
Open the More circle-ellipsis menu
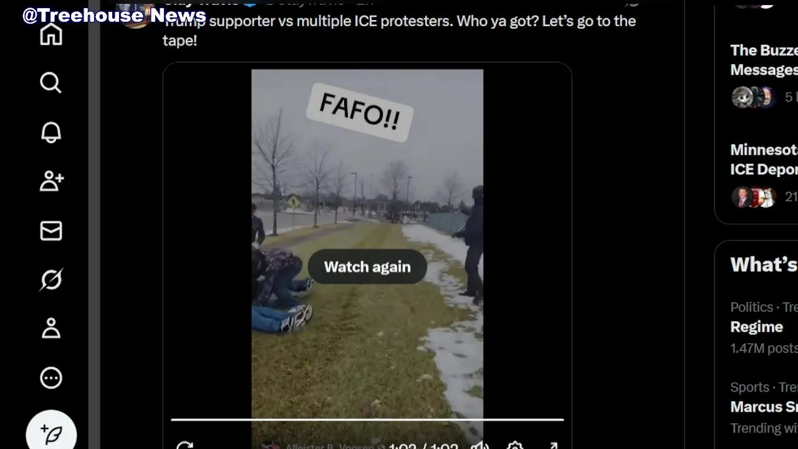[x=51, y=377]
